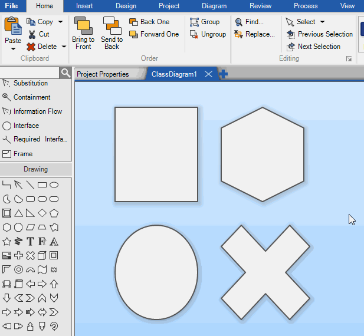The width and height of the screenshot is (364, 336).
Task: Switch to the Review ribbon tab
Action: tap(261, 6)
